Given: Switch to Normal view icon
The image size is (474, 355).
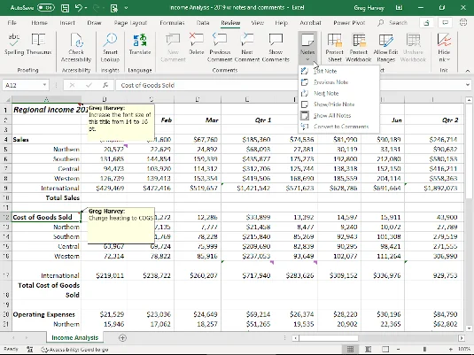Looking at the screenshot, I should tap(350, 350).
